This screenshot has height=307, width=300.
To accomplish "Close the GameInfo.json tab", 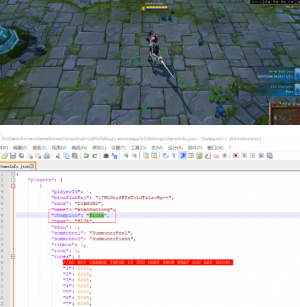I will pyautogui.click(x=31, y=166).
